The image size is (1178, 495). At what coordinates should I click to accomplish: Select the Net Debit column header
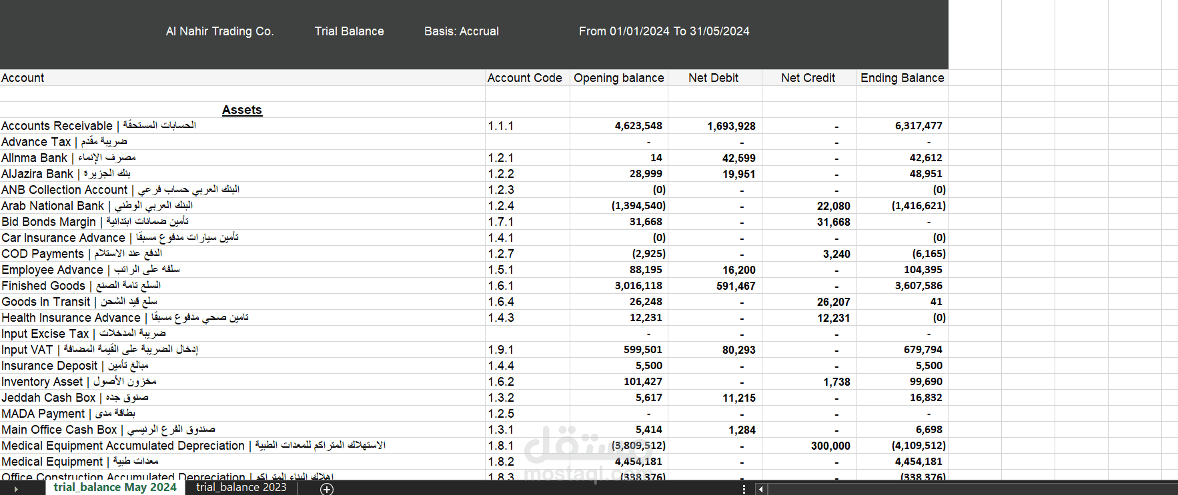point(714,78)
